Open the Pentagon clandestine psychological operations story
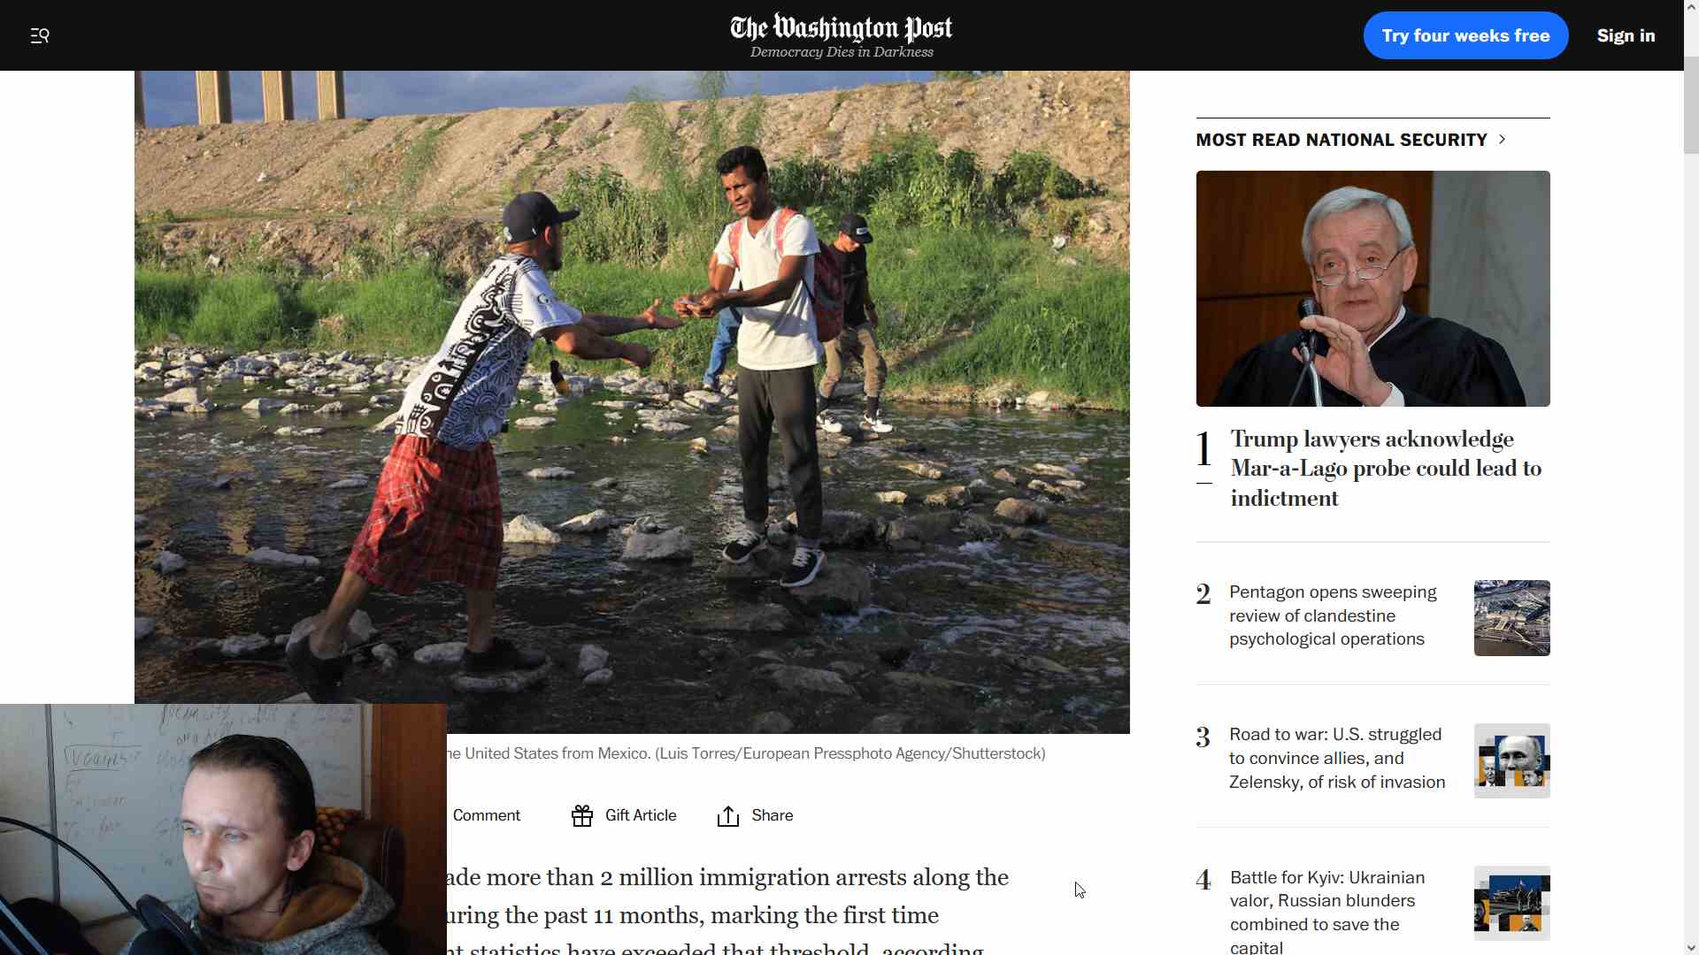 (1333, 615)
